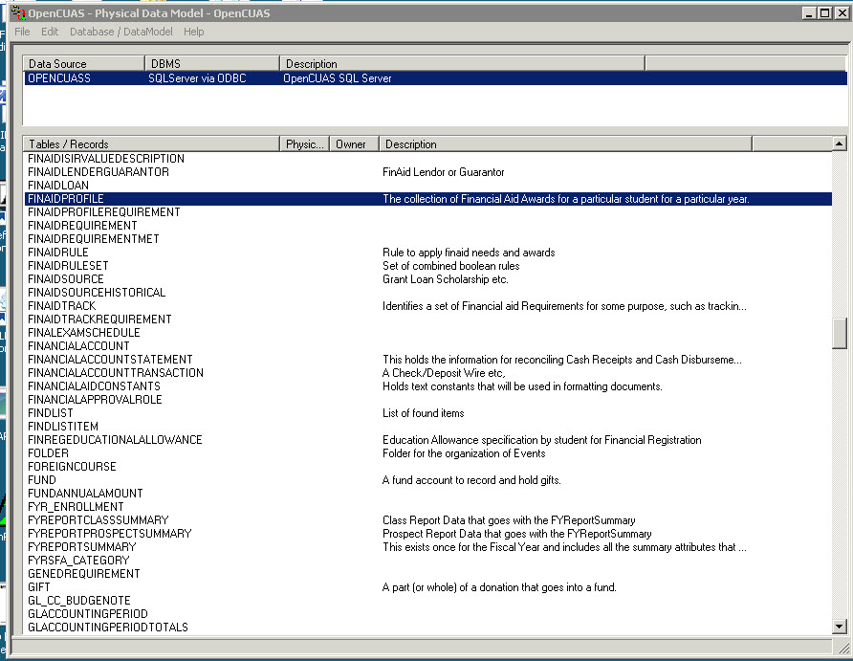853x661 pixels.
Task: Open the File menu
Action: (22, 32)
